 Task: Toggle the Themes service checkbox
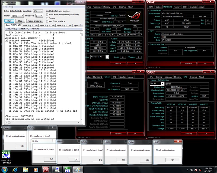coord(47,18)
